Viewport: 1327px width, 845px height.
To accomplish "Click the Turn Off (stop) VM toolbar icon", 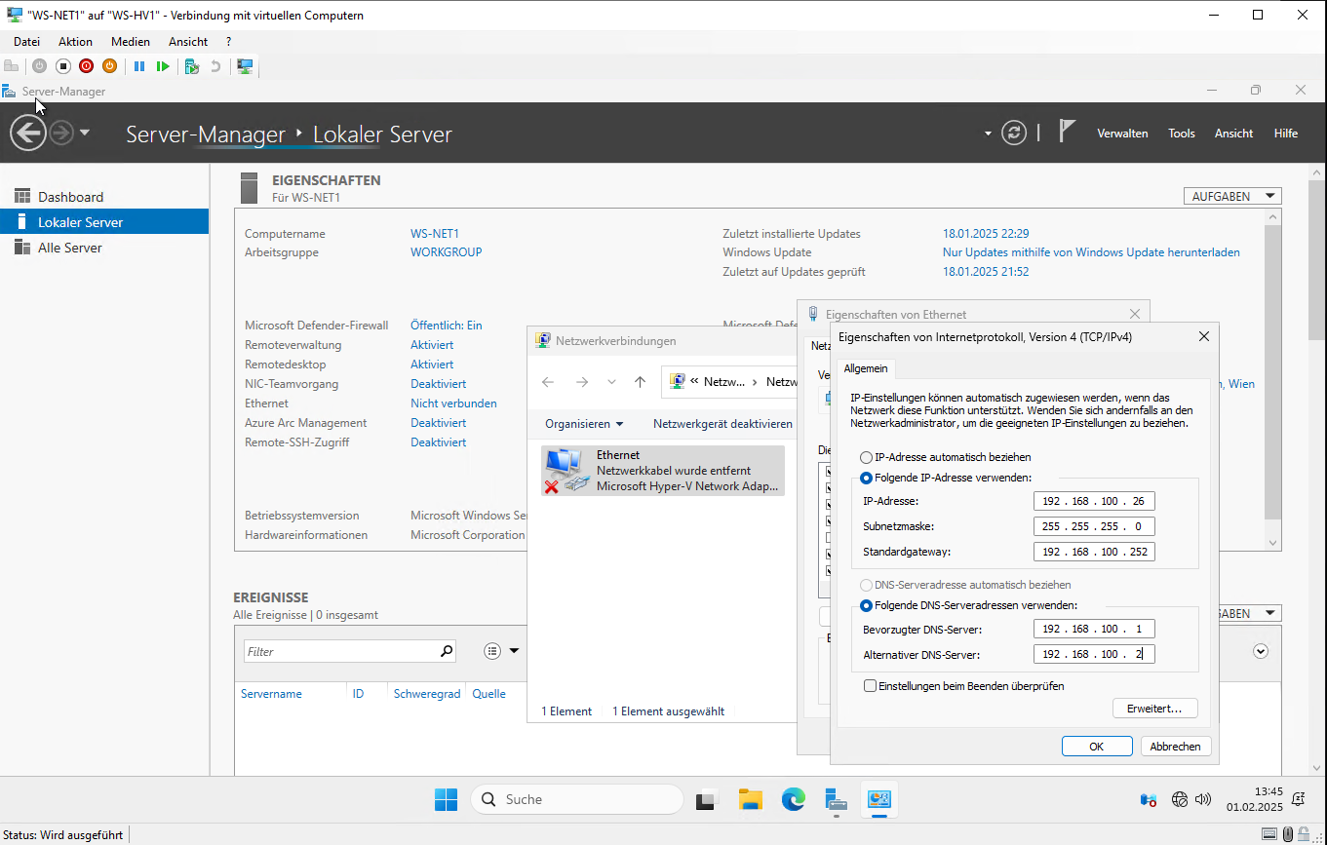I will click(62, 66).
